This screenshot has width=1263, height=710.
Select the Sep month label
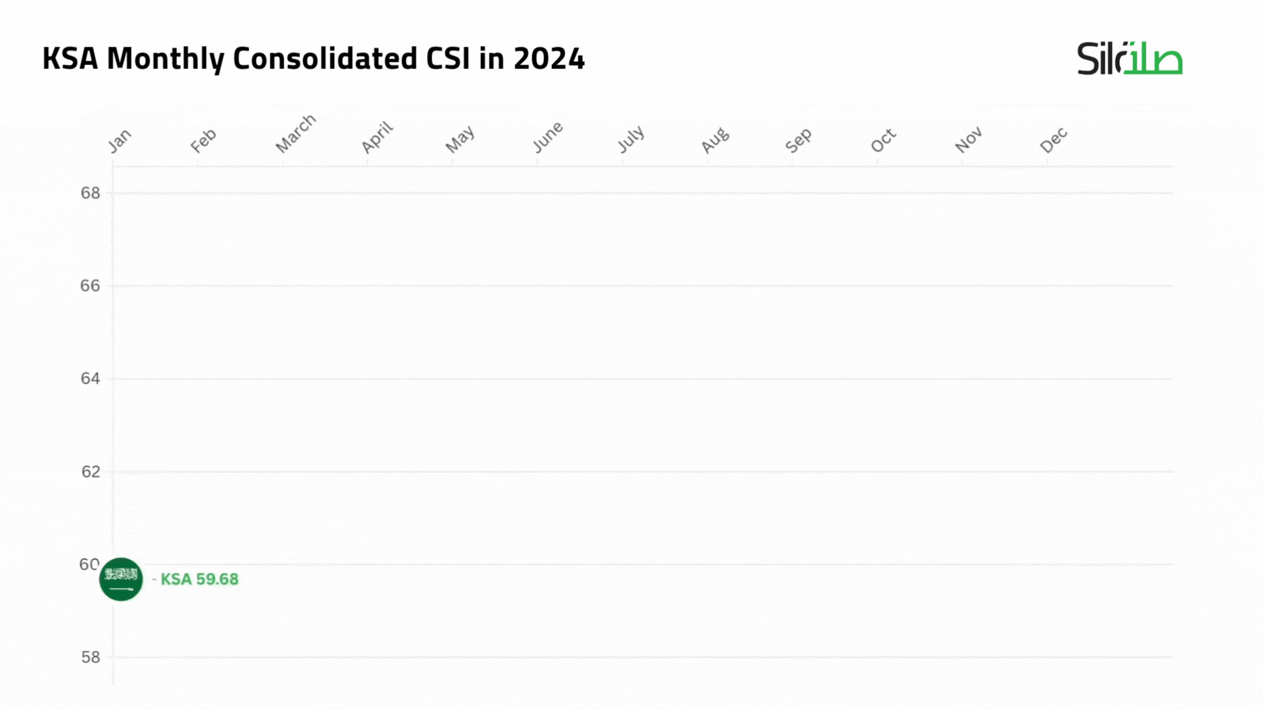tap(799, 140)
